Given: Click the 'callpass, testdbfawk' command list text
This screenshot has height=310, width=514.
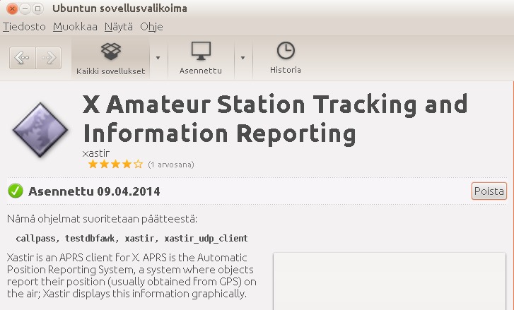Looking at the screenshot, I should [x=132, y=238].
